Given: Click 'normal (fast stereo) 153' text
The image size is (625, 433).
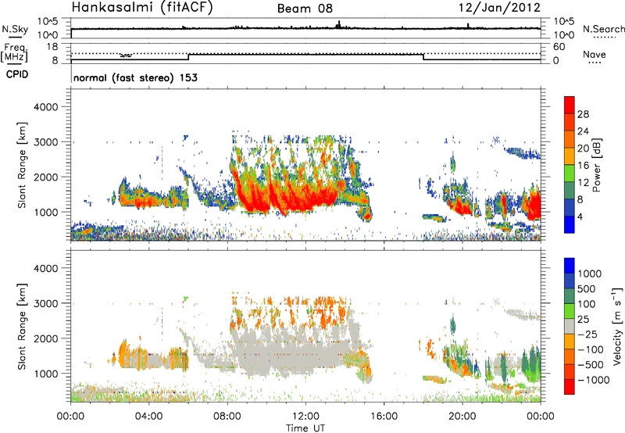Looking at the screenshot, I should (x=135, y=77).
